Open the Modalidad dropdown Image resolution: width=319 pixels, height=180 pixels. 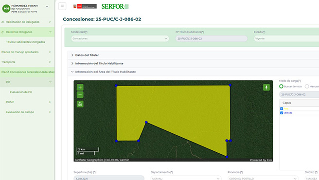120,38
